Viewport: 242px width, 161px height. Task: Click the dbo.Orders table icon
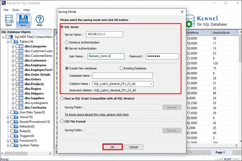click(21, 79)
